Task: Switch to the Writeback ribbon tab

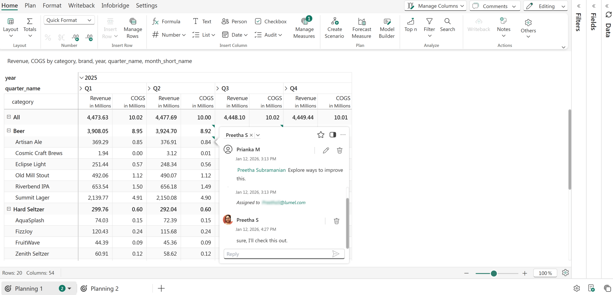Action: coord(81,5)
